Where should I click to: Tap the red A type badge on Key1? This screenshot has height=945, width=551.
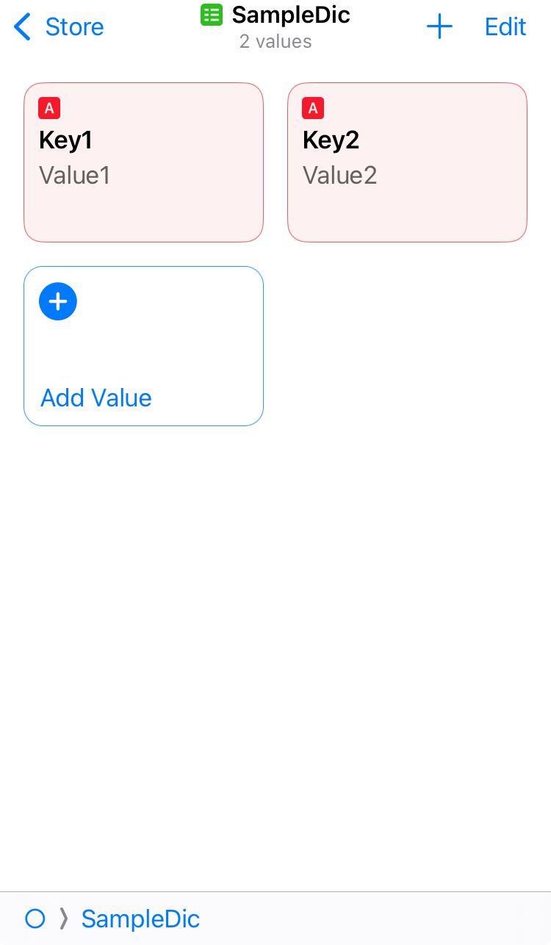pos(48,108)
